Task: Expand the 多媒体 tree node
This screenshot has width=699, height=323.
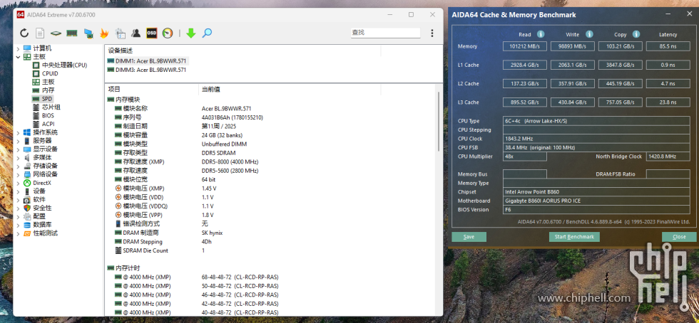Action: coord(18,157)
